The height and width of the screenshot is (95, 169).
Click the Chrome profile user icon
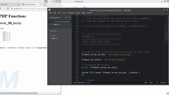pos(46,1)
